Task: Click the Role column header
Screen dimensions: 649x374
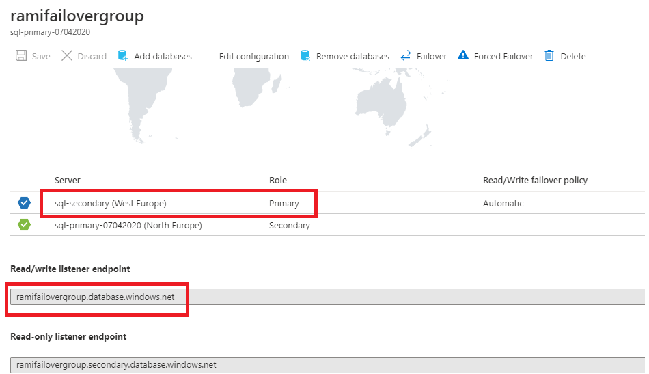Action: pyautogui.click(x=278, y=180)
